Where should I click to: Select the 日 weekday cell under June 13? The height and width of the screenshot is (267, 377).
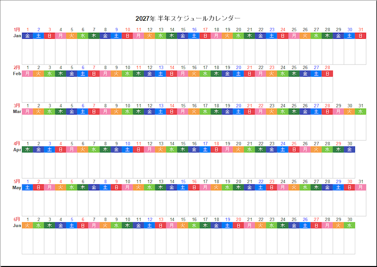pyautogui.click(x=161, y=225)
